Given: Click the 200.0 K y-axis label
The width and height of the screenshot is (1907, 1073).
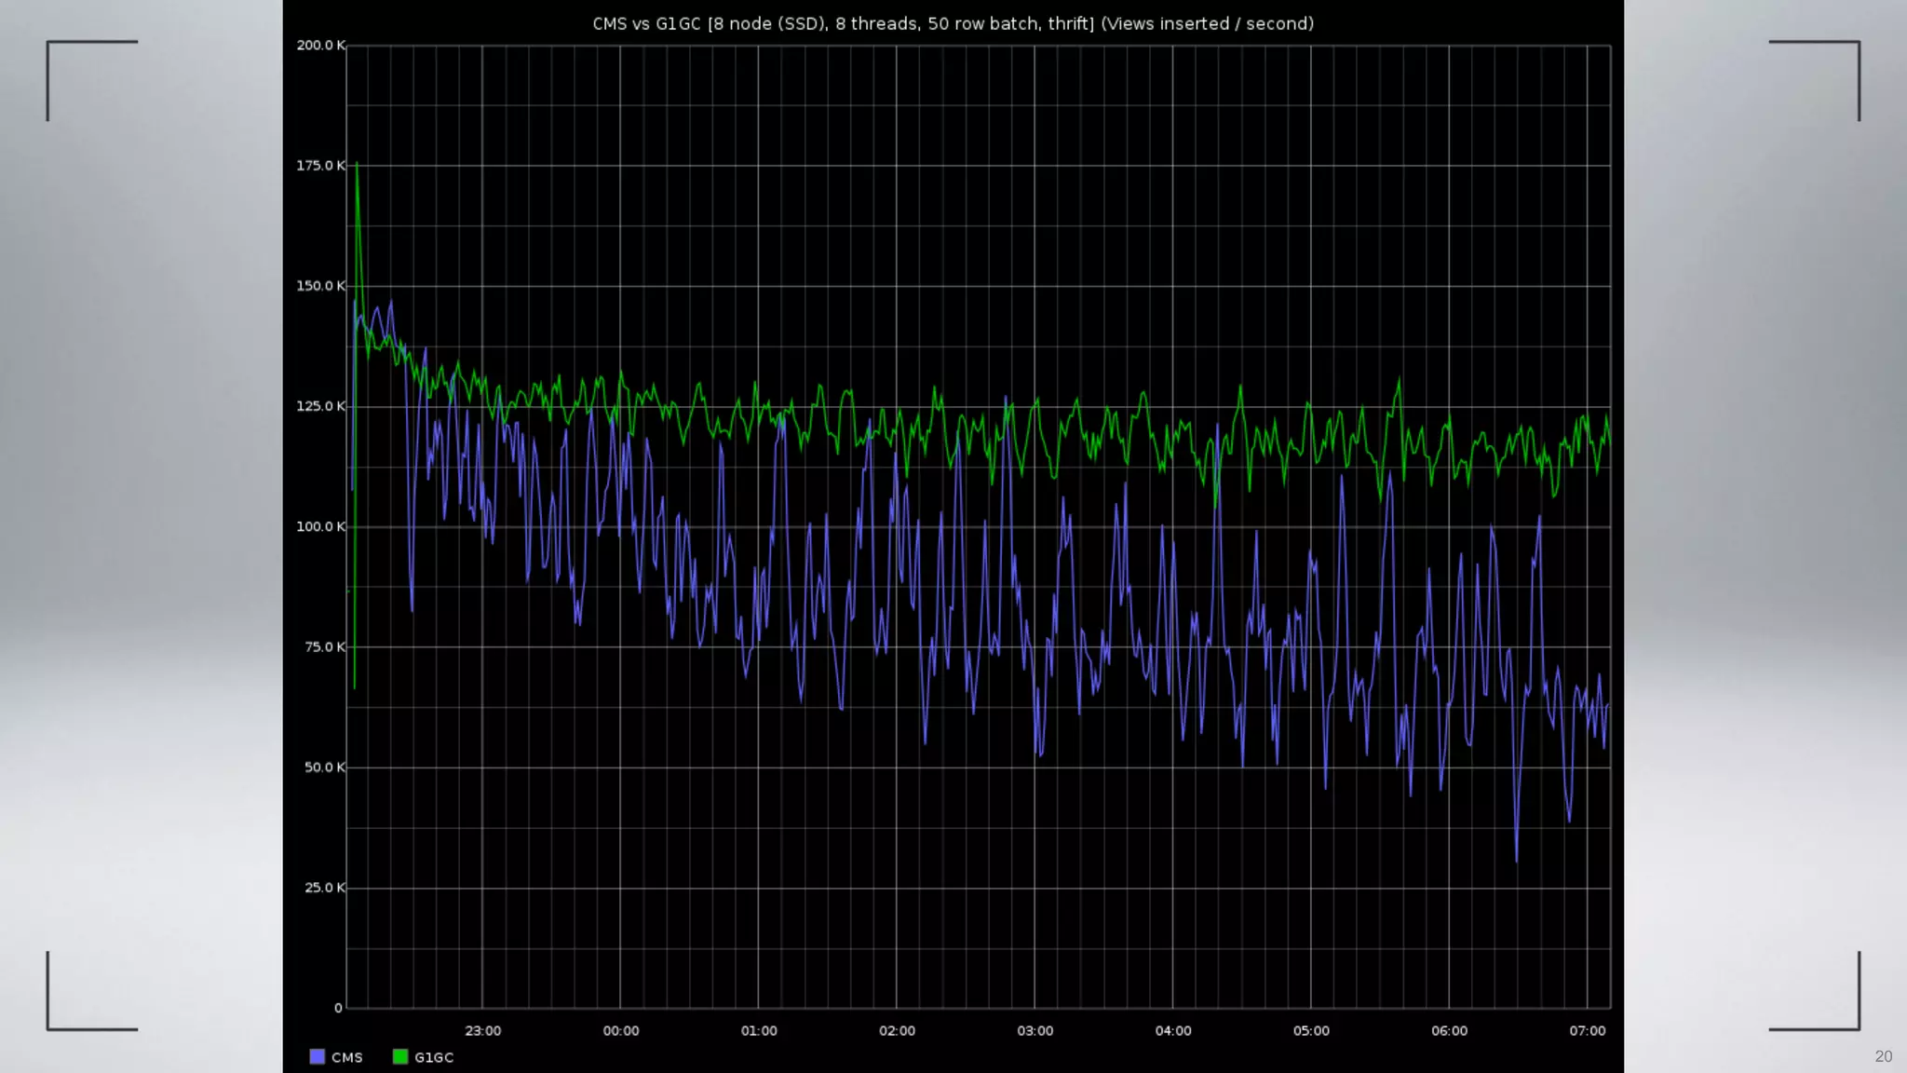Looking at the screenshot, I should pos(320,46).
